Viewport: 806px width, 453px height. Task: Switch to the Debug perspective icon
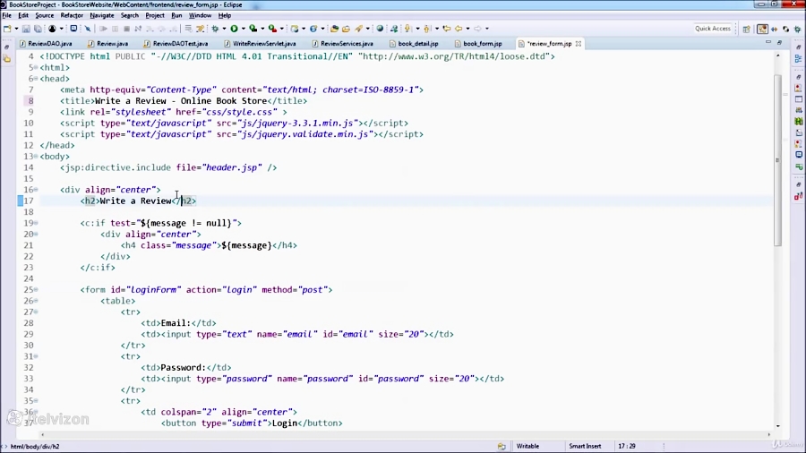tap(797, 30)
